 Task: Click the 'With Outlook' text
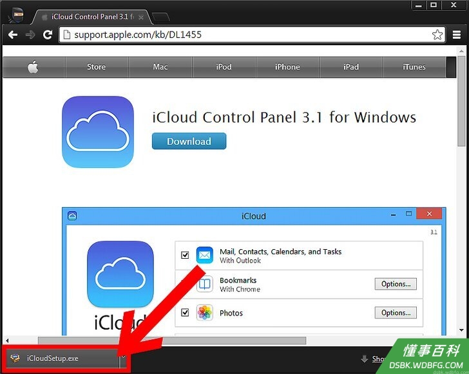(240, 261)
